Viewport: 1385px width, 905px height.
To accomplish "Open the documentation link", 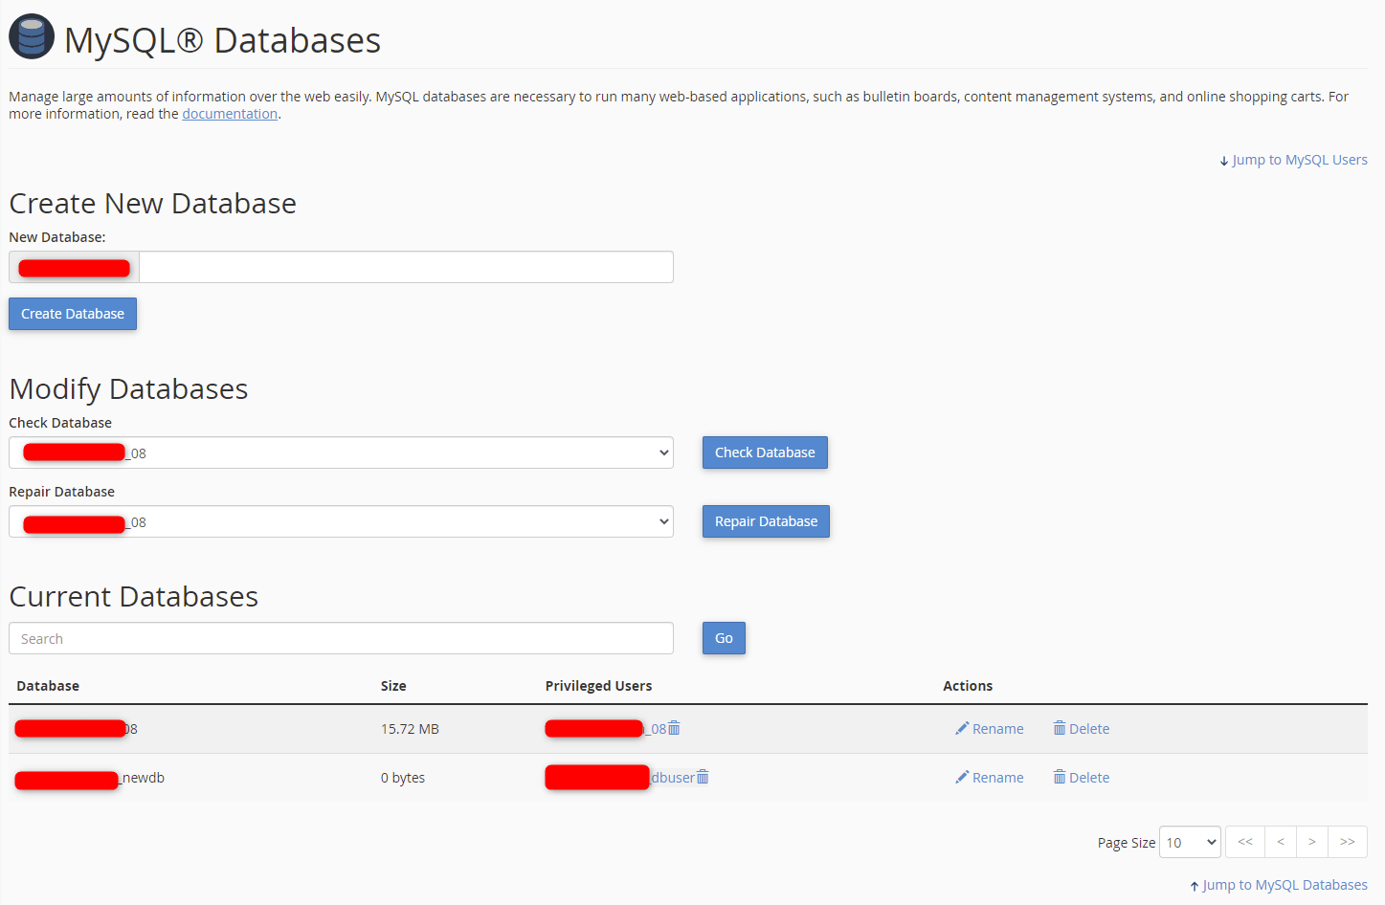I will click(x=230, y=114).
